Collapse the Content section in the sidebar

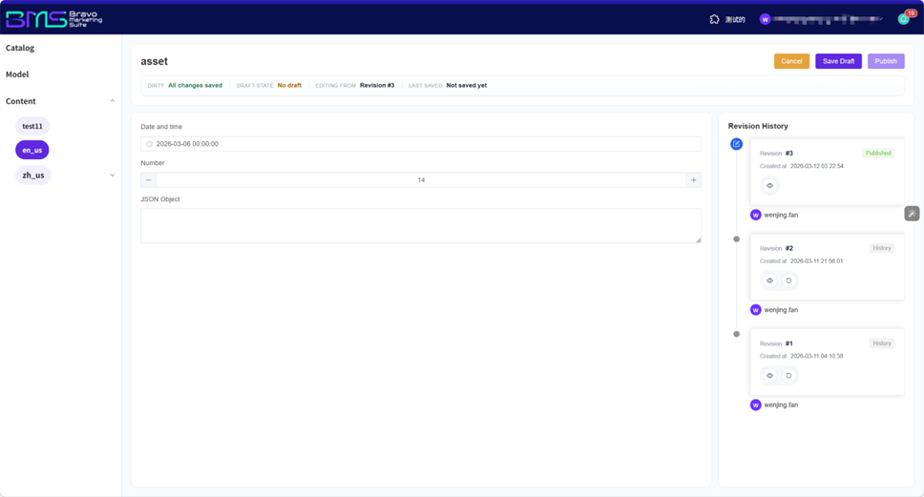coord(112,101)
